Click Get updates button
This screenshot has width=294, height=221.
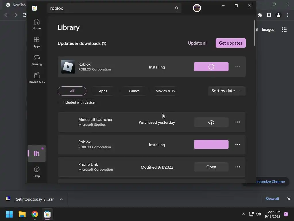(x=231, y=43)
